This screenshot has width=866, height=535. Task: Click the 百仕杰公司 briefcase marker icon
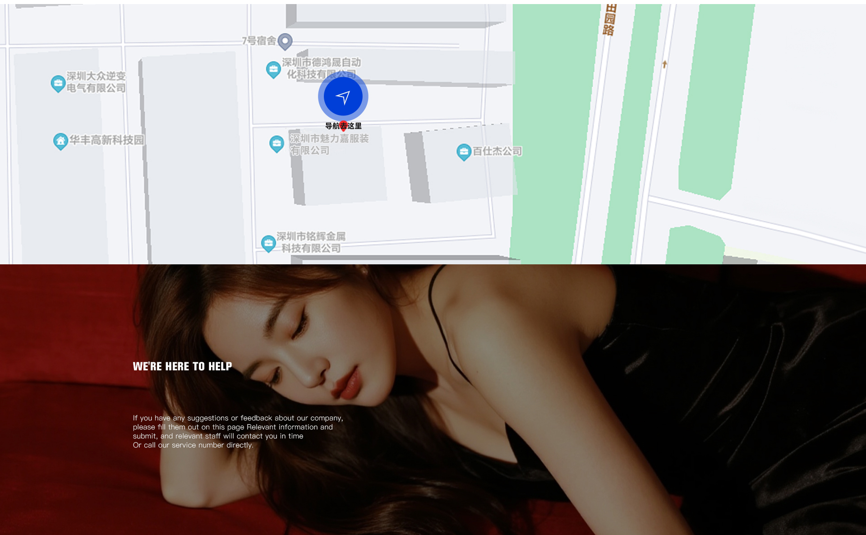[x=464, y=152]
